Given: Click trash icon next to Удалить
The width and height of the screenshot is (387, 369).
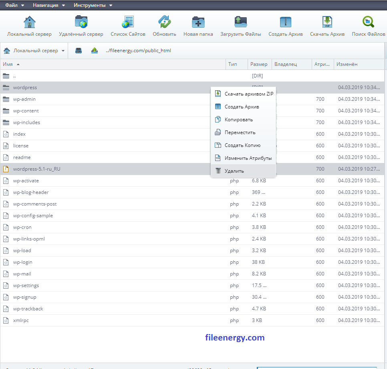Looking at the screenshot, I should click(218, 171).
